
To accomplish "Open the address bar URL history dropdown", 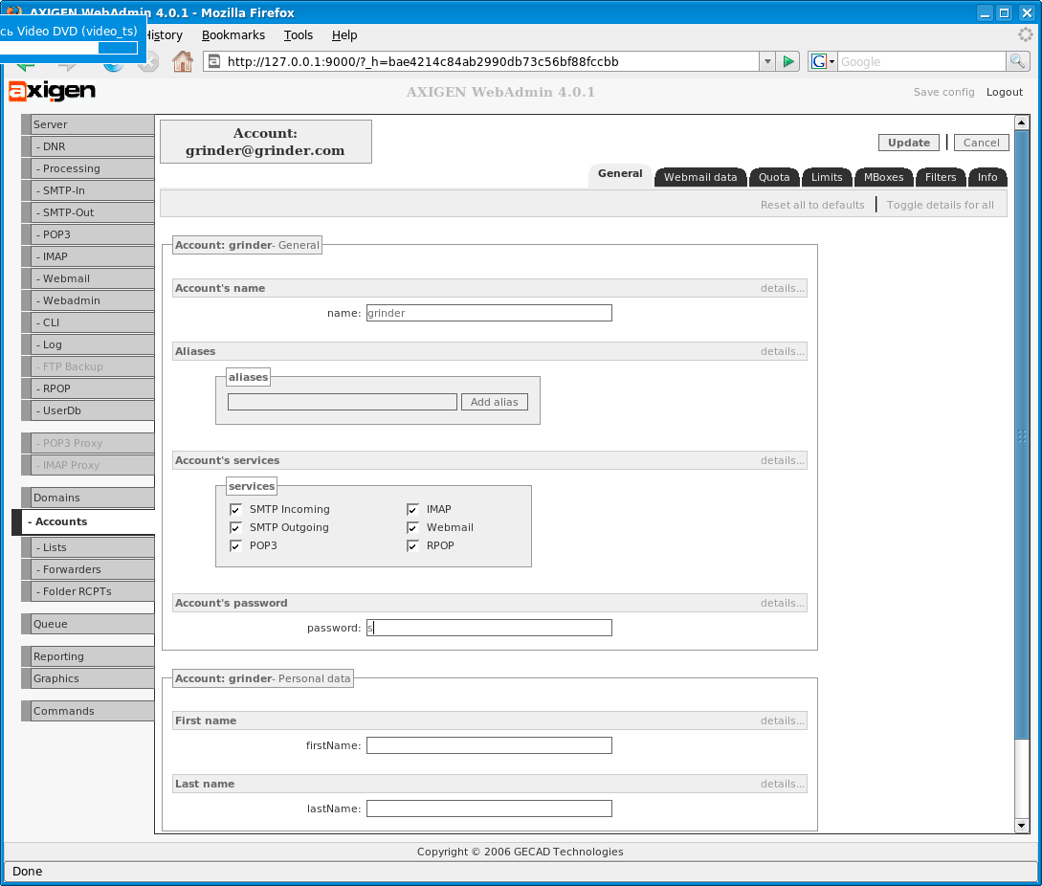I will (x=767, y=62).
